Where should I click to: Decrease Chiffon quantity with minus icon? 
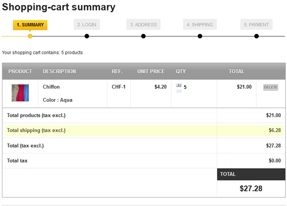click(x=178, y=90)
